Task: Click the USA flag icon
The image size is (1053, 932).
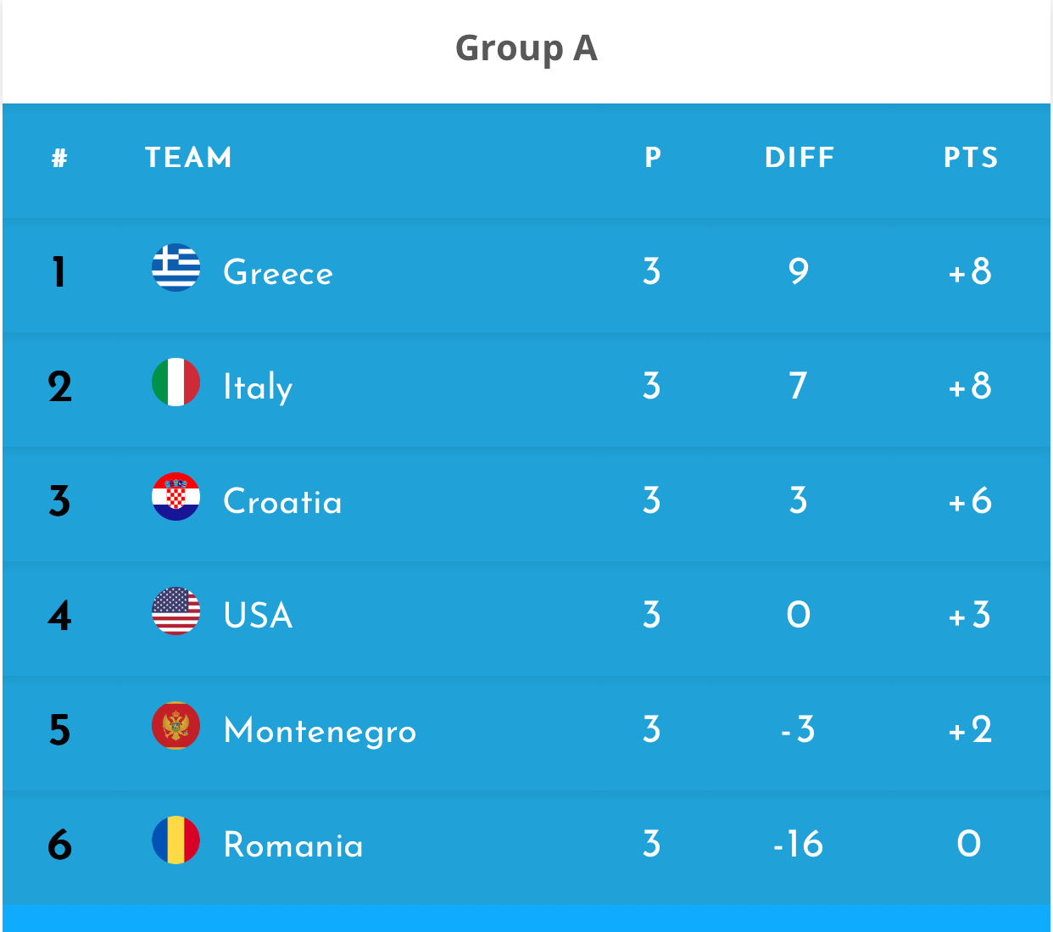Action: [x=176, y=611]
